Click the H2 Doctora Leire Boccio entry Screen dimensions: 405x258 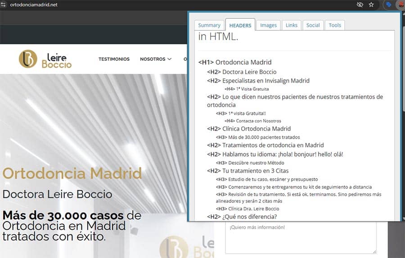[242, 72]
